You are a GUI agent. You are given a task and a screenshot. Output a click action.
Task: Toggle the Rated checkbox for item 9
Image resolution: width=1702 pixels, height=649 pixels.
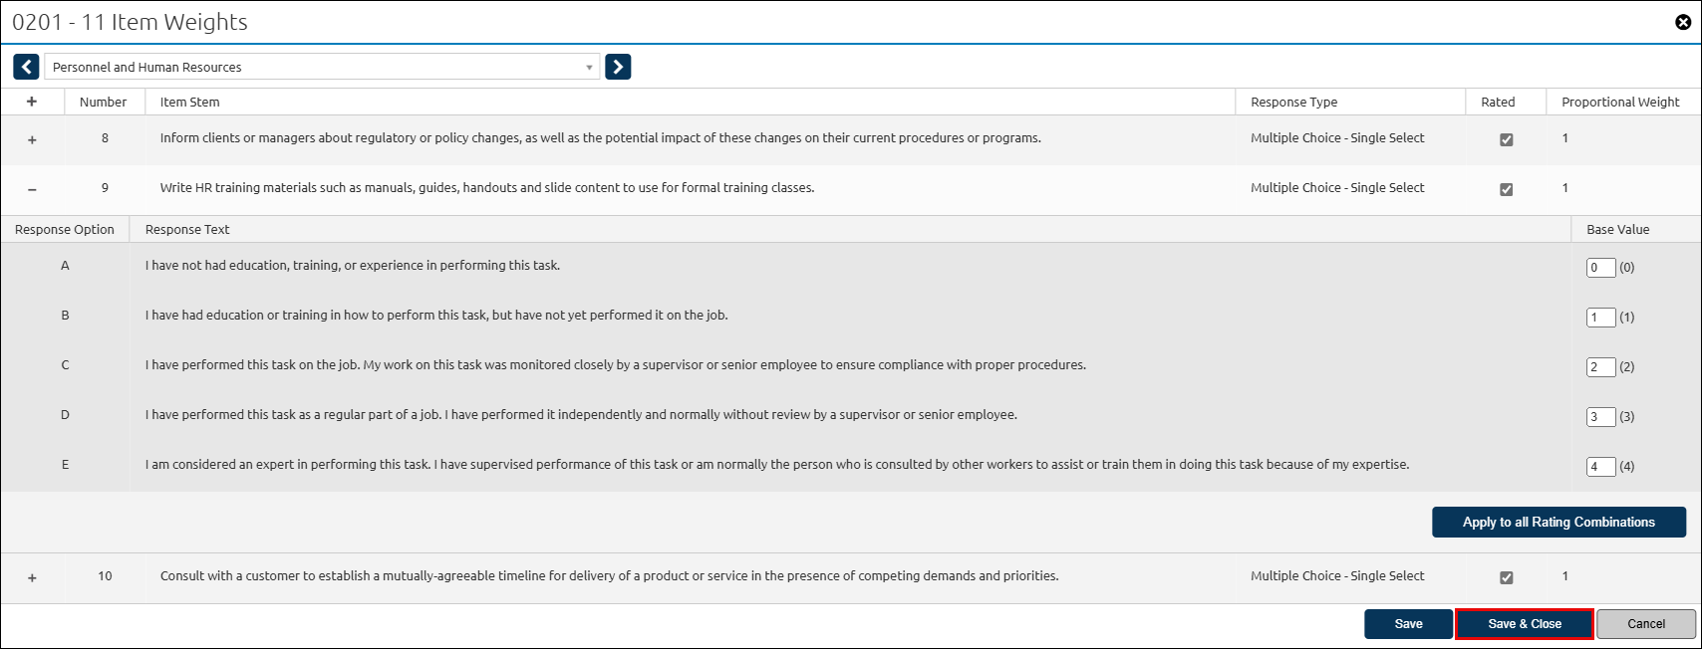(x=1506, y=189)
